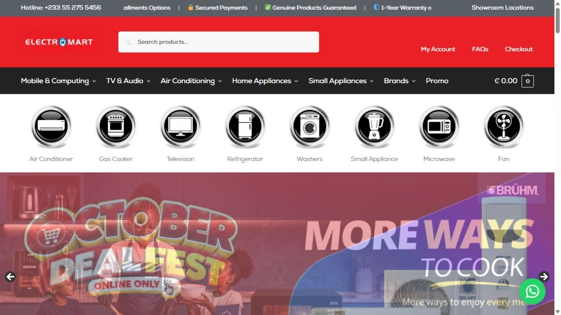Expand the Brands menu

tap(400, 81)
